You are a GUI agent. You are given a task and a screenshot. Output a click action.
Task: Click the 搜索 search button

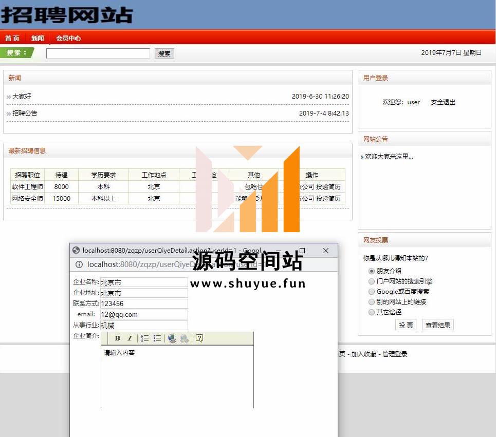coord(164,53)
